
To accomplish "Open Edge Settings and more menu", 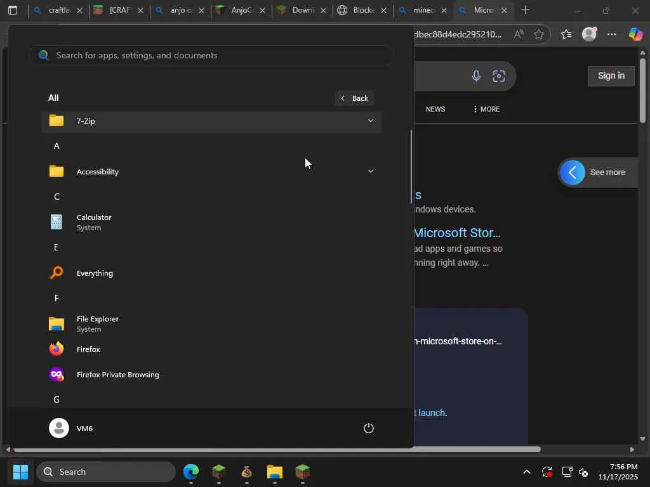I will pyautogui.click(x=611, y=34).
